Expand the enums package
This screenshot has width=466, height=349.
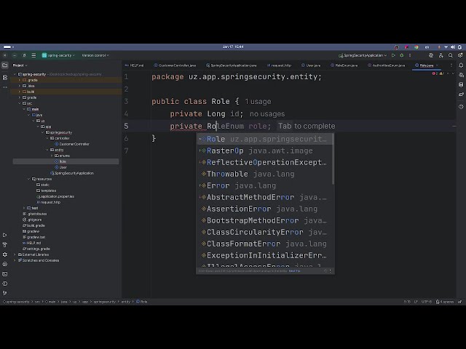coord(52,156)
